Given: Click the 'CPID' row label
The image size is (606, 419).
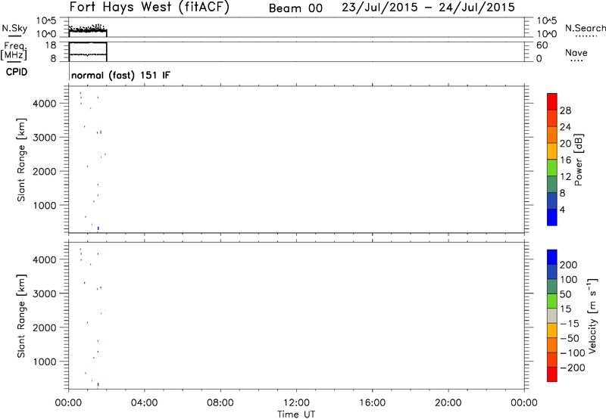Looking at the screenshot, I should pyautogui.click(x=17, y=72).
